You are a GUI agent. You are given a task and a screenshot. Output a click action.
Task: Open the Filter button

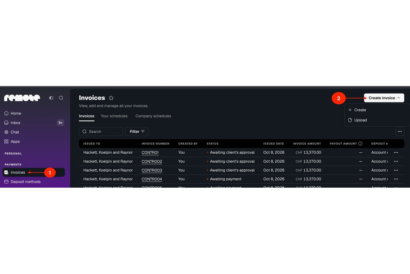[137, 132]
